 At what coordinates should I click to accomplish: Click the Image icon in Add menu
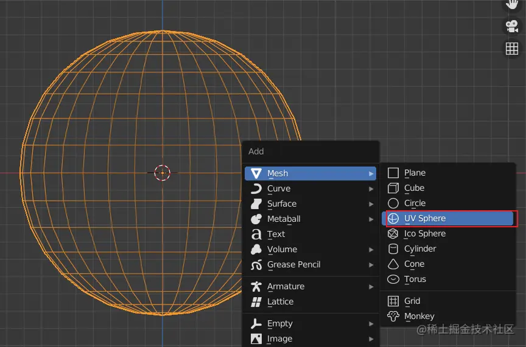[x=256, y=339]
